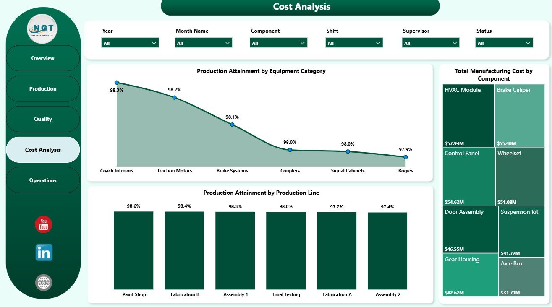Image resolution: width=552 pixels, height=307 pixels.
Task: Click the Coach Interiors data point
Action: pos(117,83)
